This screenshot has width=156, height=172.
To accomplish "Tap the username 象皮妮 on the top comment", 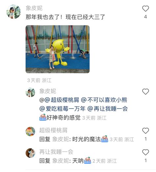I will tap(34, 8).
